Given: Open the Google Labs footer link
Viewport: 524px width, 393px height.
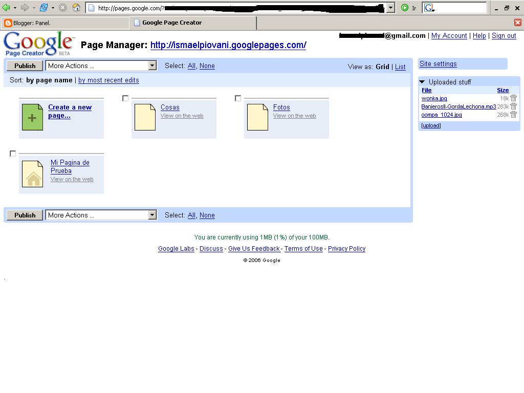Looking at the screenshot, I should point(176,249).
